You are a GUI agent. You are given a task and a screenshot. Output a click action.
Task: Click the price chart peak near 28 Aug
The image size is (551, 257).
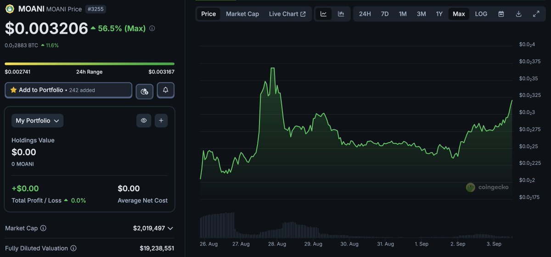tap(273, 69)
